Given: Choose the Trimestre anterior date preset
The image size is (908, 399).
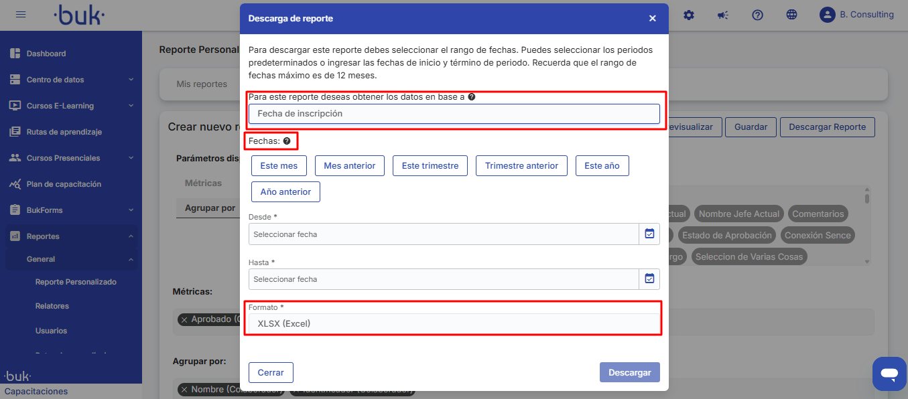Looking at the screenshot, I should click(521, 165).
